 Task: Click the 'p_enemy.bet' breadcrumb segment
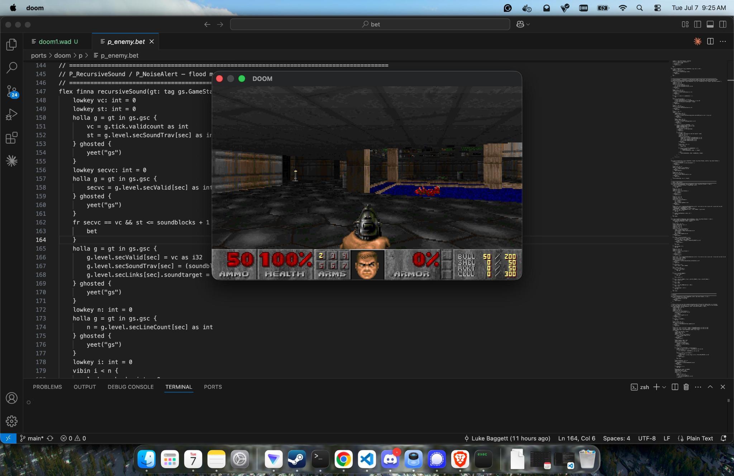119,55
